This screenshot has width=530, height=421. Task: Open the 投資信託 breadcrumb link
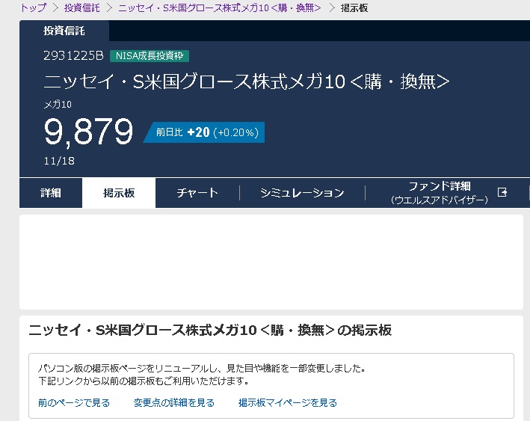pos(82,7)
